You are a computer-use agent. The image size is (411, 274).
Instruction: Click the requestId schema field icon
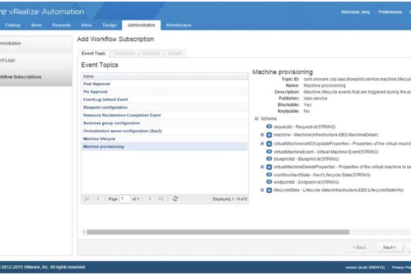(269, 126)
